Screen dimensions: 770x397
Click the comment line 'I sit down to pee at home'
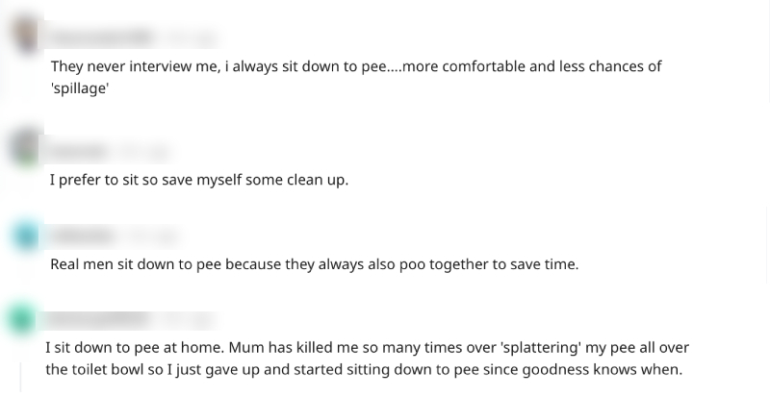point(135,348)
